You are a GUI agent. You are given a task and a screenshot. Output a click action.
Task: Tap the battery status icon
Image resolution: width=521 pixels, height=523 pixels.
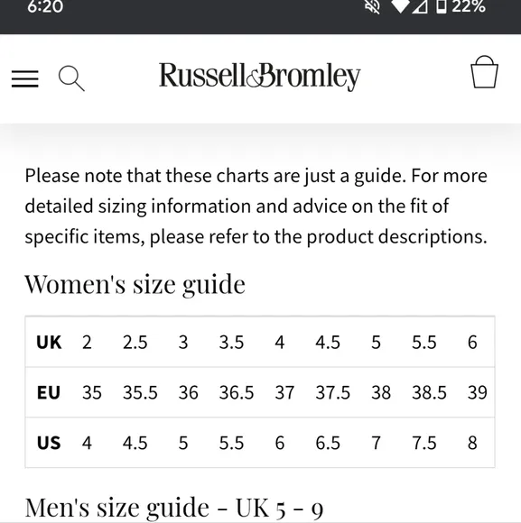(442, 6)
